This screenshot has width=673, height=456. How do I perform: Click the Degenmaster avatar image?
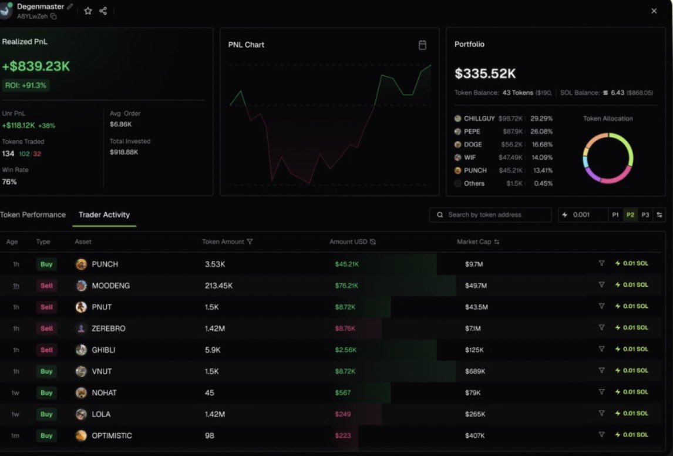pyautogui.click(x=6, y=11)
